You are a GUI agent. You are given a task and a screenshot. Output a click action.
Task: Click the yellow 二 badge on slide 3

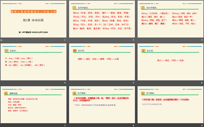[x=143, y=8]
